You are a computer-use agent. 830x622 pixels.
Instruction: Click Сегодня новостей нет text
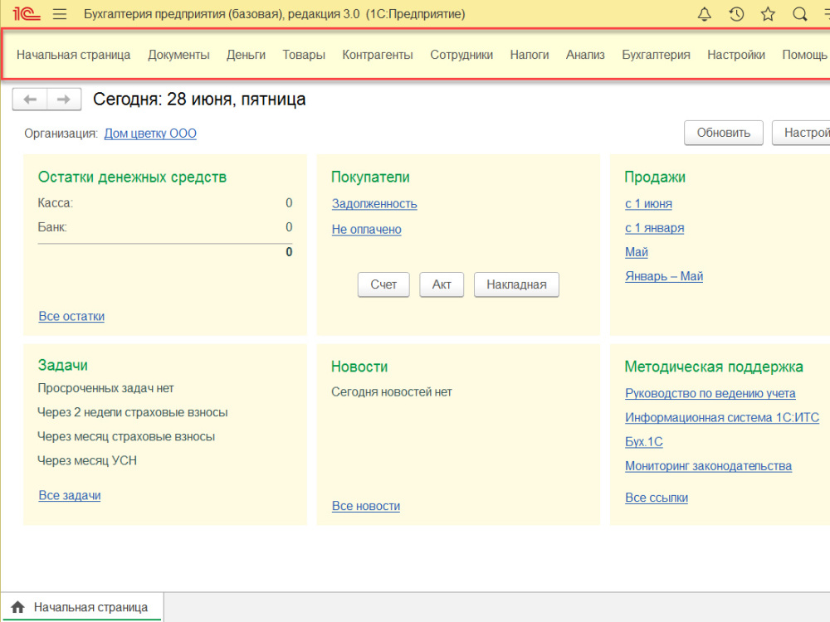392,392
